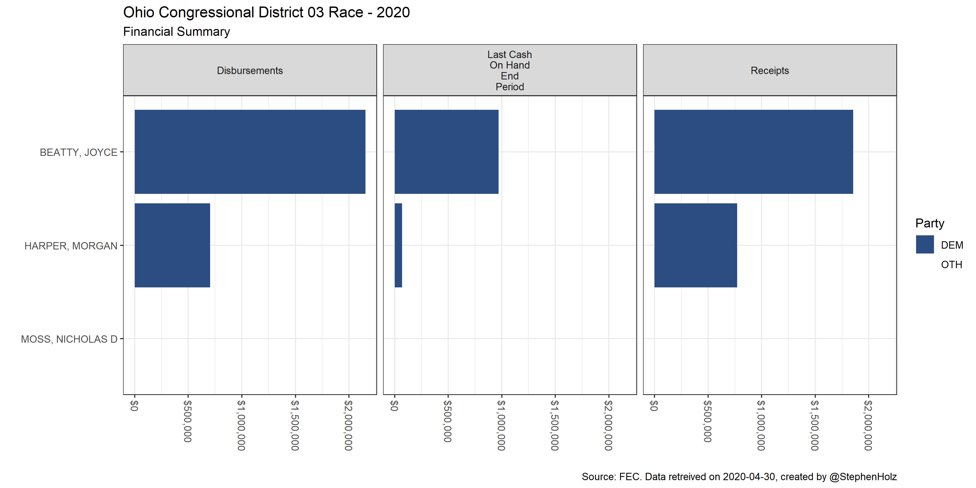This screenshot has width=976, height=488.
Task: Click the DEM legend color swatch
Action: click(x=924, y=245)
